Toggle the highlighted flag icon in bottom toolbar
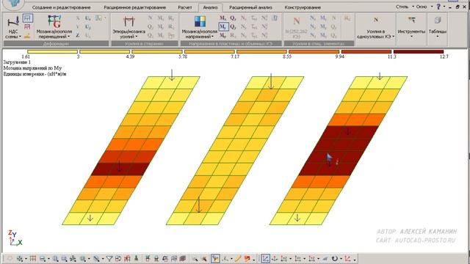 (x=215, y=258)
